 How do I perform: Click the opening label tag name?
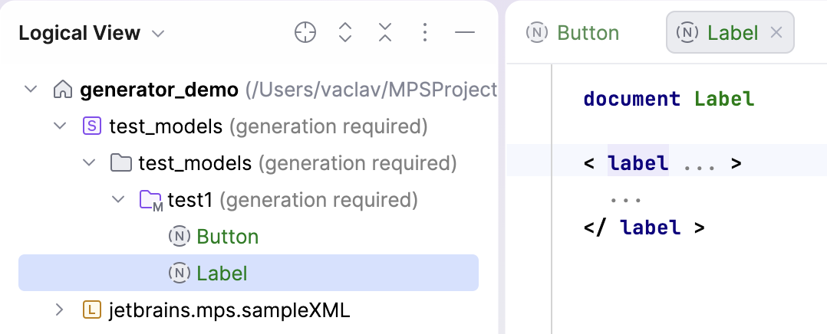tap(638, 163)
